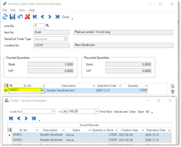The height and width of the screenshot is (147, 181).
Task: Click into the Line No. input field
Action: (x=39, y=26)
